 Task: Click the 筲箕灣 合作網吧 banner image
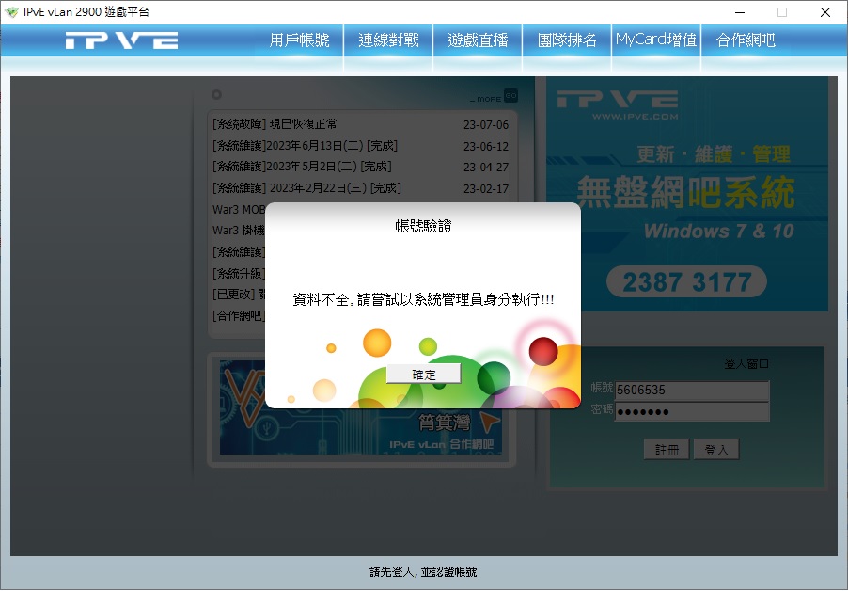[361, 430]
